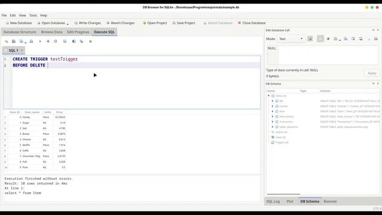This screenshot has height=215, width=382.
Task: Open the Tools menu
Action: coord(33,16)
